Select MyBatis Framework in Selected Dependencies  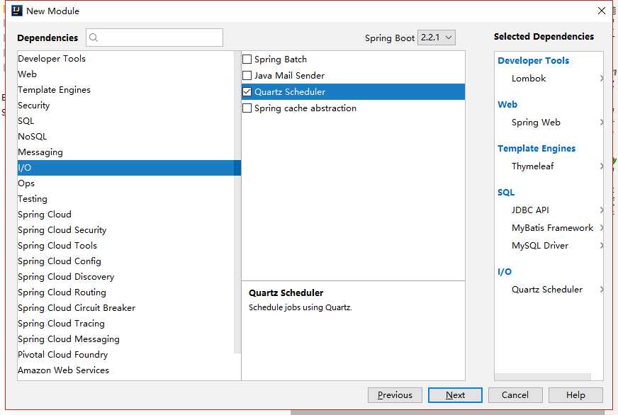point(552,227)
